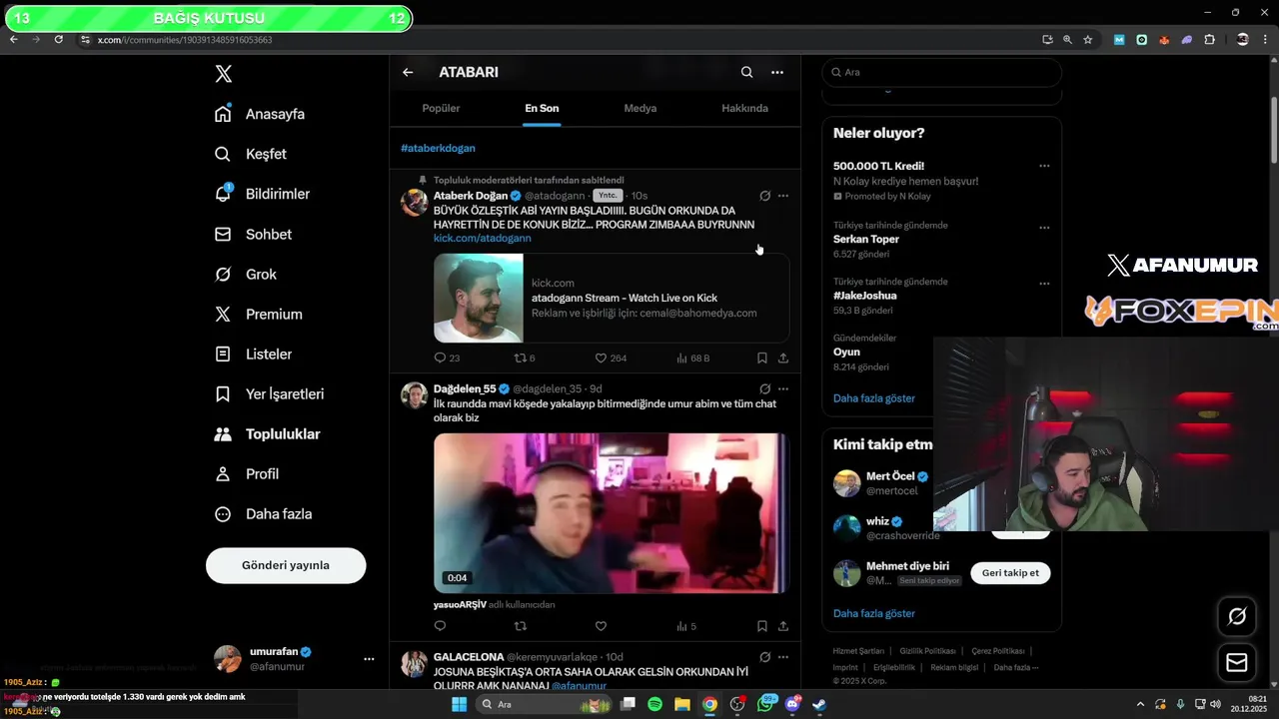1279x719 pixels.
Task: Open Listeler in the sidebar
Action: point(253,354)
